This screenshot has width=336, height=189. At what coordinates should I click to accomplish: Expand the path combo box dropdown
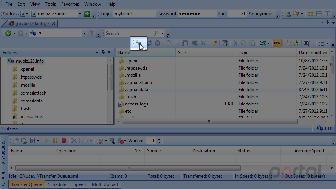click(84, 33)
